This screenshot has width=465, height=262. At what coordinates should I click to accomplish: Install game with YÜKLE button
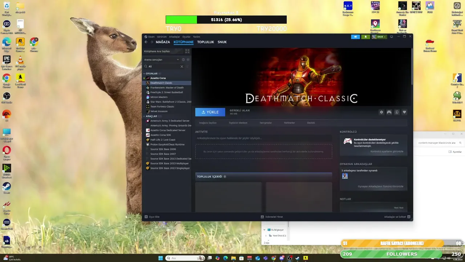point(210,112)
